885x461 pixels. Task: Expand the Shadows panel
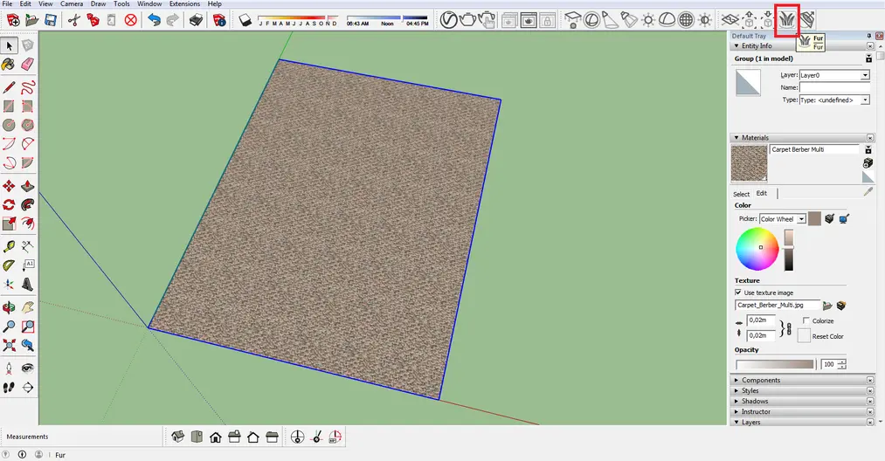point(736,401)
